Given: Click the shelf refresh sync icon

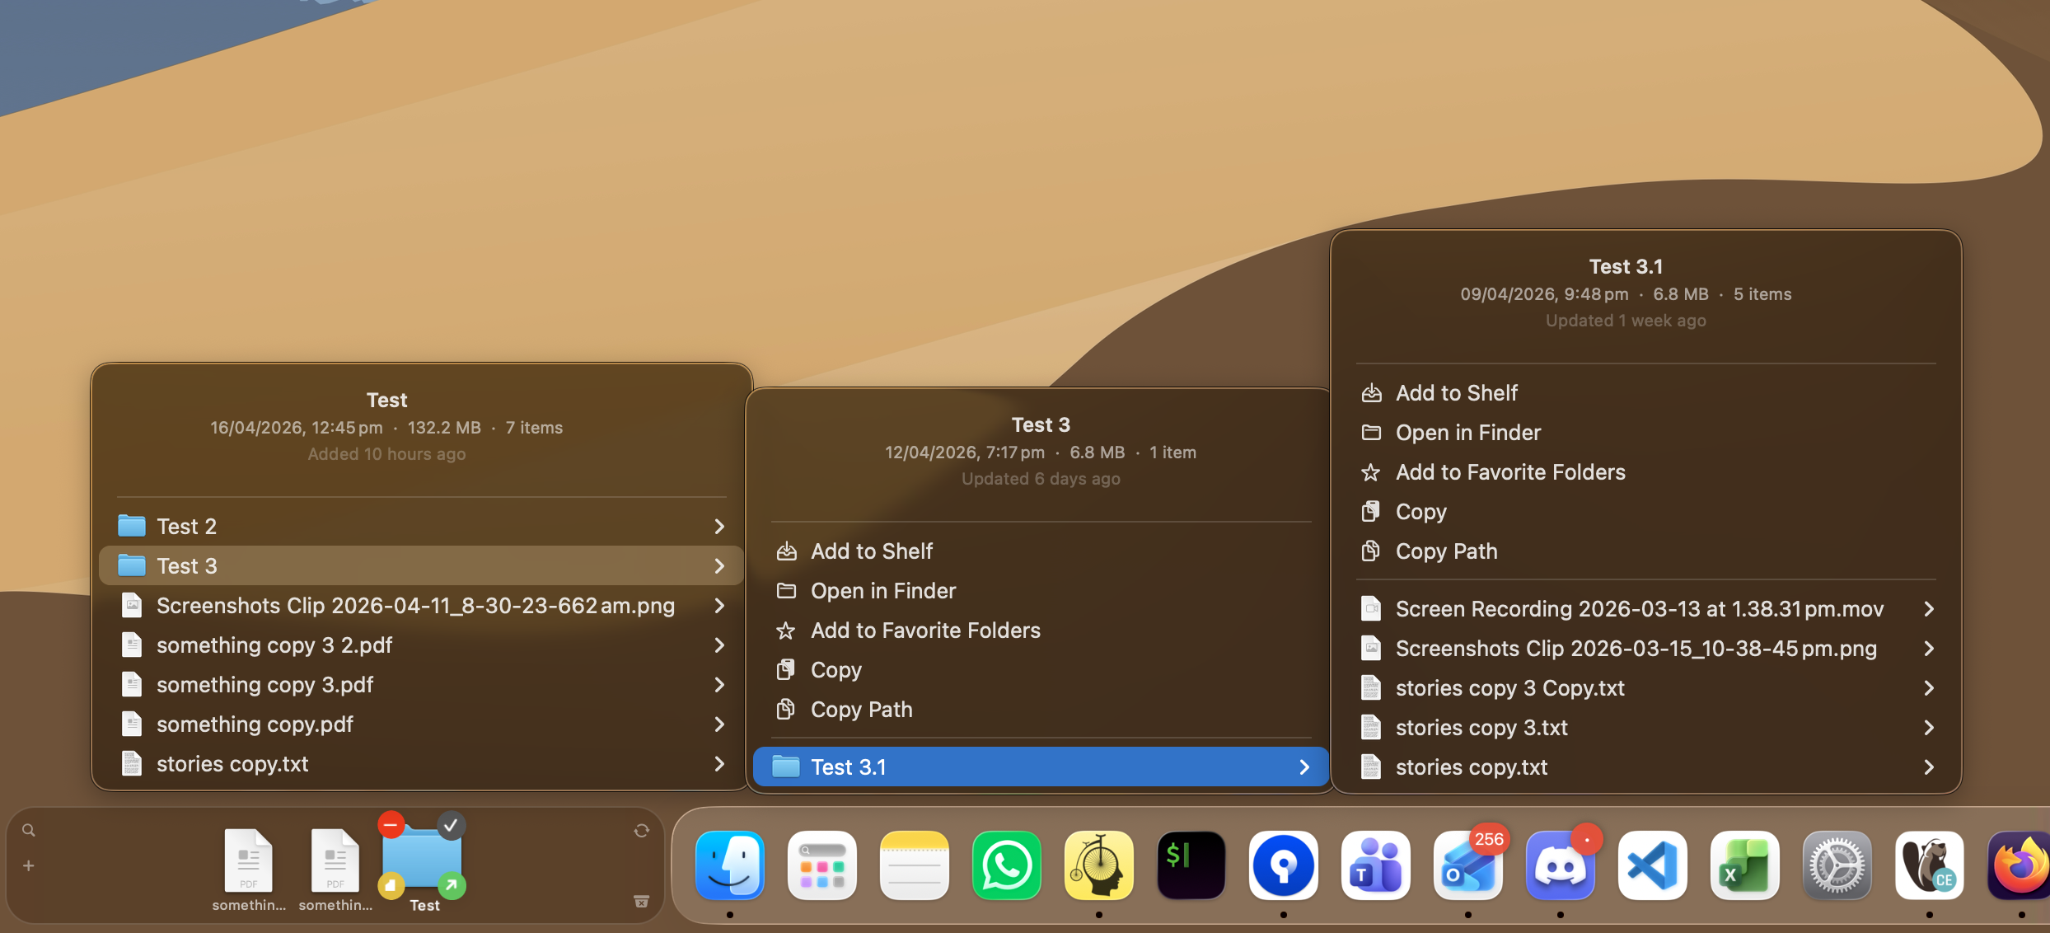Looking at the screenshot, I should point(641,831).
